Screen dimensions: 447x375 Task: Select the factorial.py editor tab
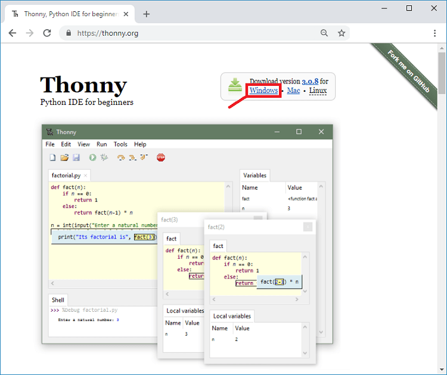(x=66, y=176)
